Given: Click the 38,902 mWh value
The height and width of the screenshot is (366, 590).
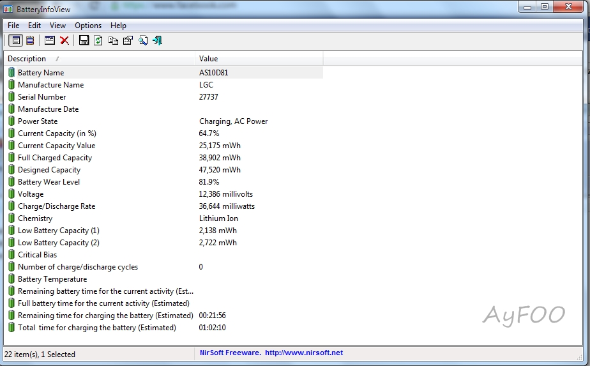Looking at the screenshot, I should click(220, 157).
